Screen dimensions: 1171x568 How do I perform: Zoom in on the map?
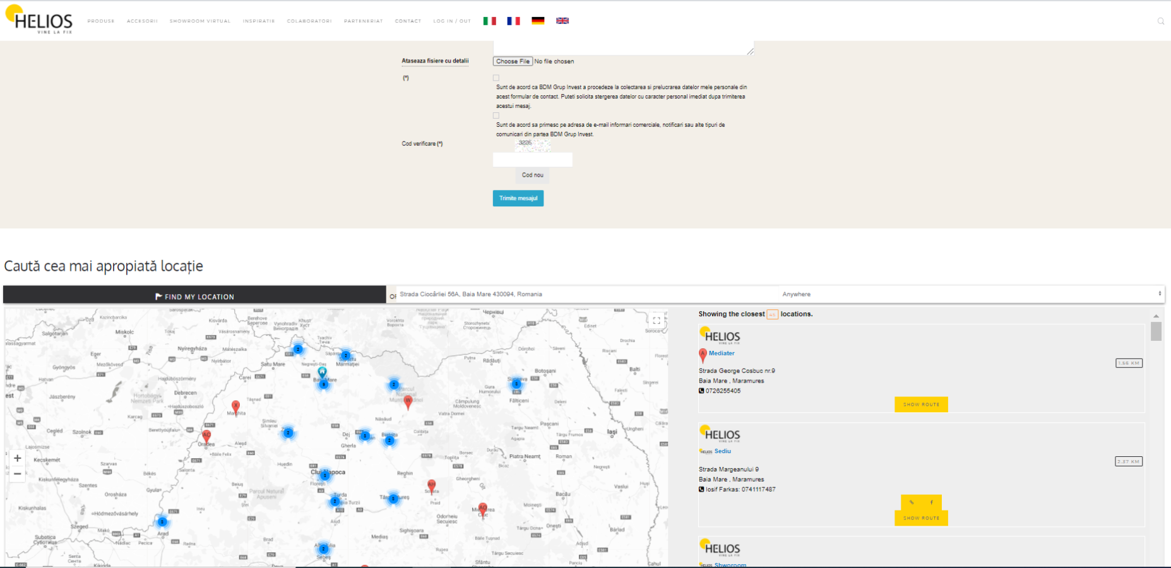point(18,459)
